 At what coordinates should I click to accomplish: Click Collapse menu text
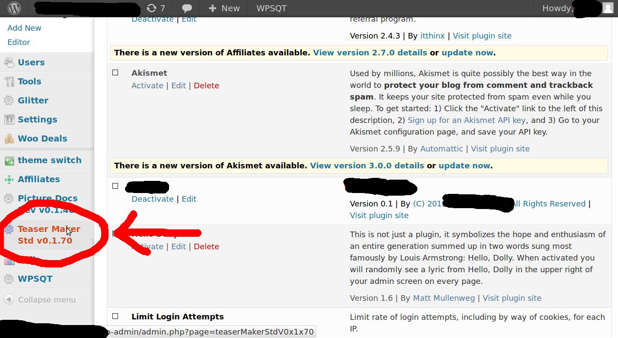tap(47, 299)
